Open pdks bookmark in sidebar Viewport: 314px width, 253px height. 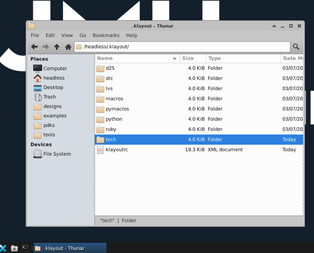pos(49,125)
